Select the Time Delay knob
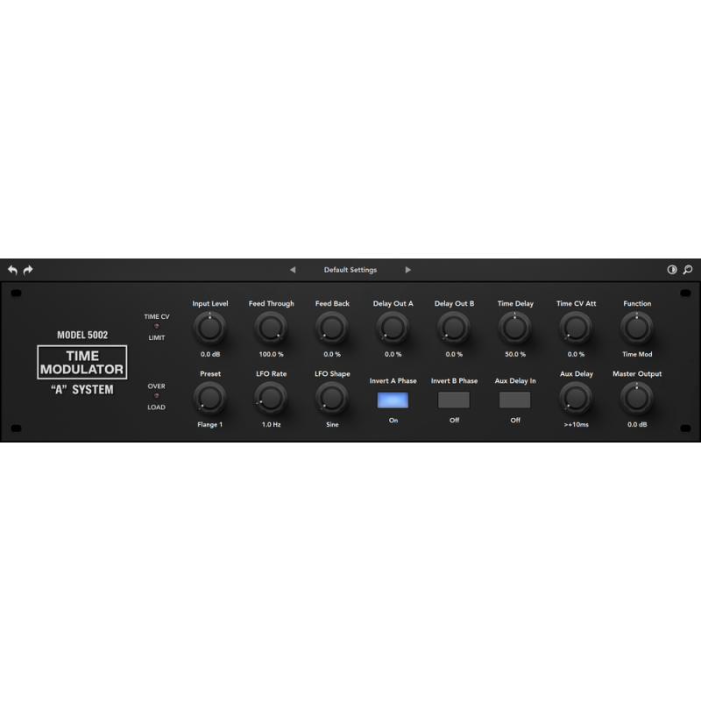This screenshot has height=701, width=701. [x=514, y=329]
